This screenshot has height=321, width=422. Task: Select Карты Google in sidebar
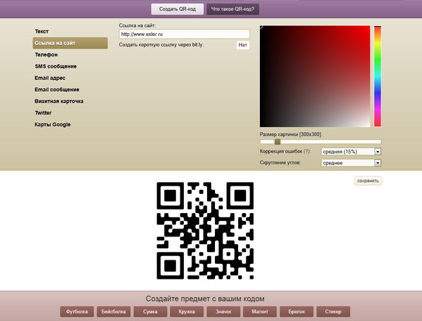click(52, 124)
